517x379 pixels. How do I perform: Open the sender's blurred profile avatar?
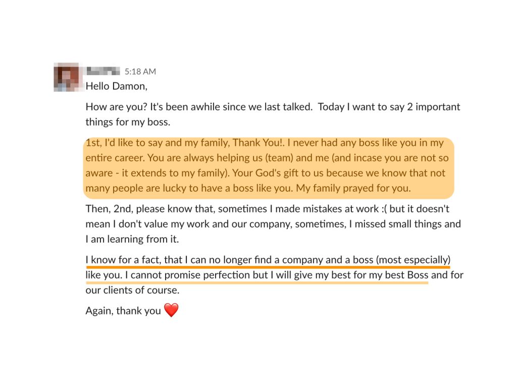click(x=67, y=77)
